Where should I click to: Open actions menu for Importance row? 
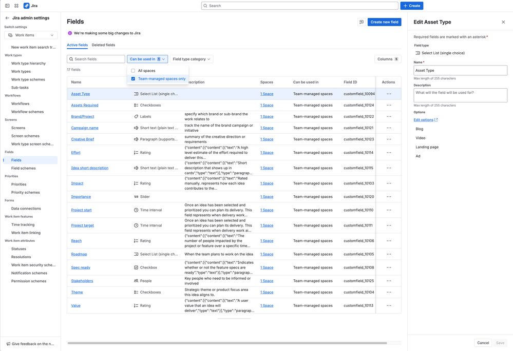coord(389,197)
